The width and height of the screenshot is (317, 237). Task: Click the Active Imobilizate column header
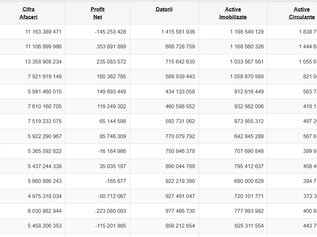coord(233,13)
